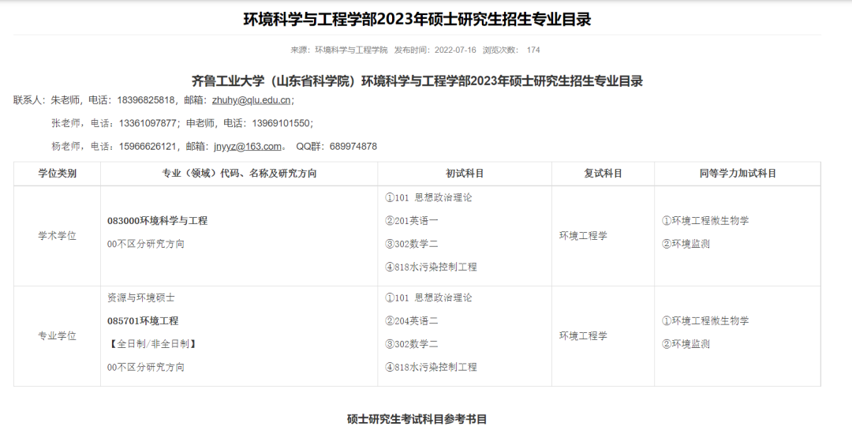Click ②201英语一 exam subject
852x434 pixels.
click(x=411, y=221)
